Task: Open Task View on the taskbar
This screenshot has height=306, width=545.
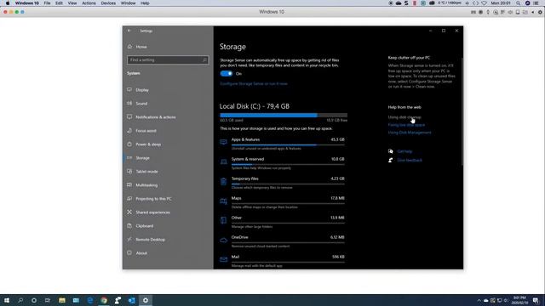Action: pyautogui.click(x=48, y=300)
